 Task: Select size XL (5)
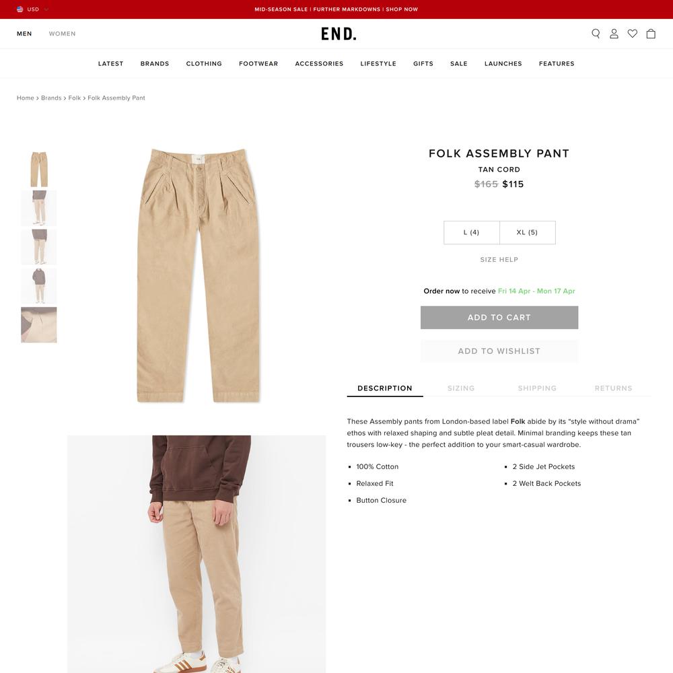[527, 232]
